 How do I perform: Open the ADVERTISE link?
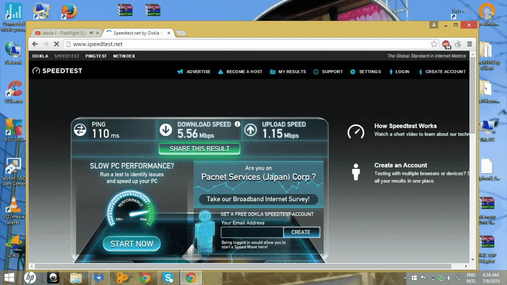194,72
